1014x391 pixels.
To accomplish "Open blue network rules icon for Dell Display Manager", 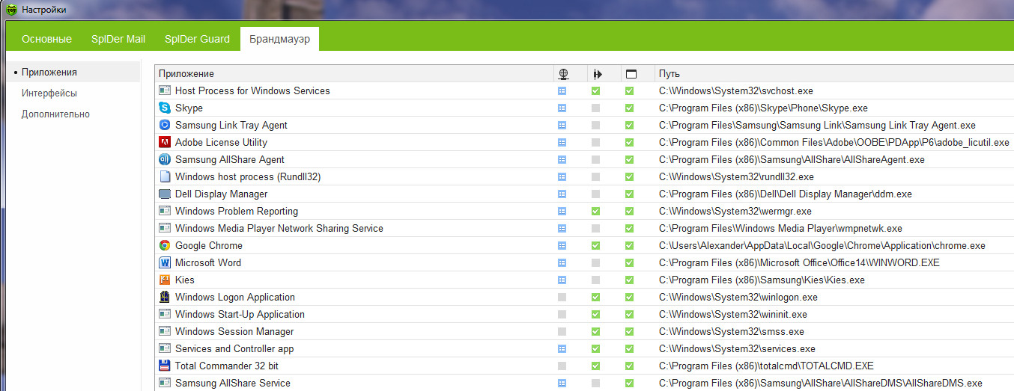I will click(562, 194).
